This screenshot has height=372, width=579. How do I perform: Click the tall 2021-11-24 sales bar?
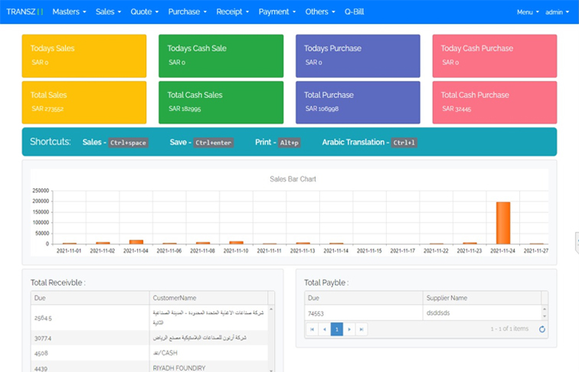[x=503, y=222]
